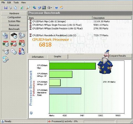Viewport: 133px width, 124px height.
Task: Click the 5583.10 Marks value
Action: (101, 25)
